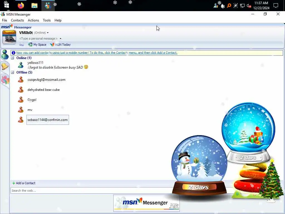Select contact mv

tap(30, 110)
